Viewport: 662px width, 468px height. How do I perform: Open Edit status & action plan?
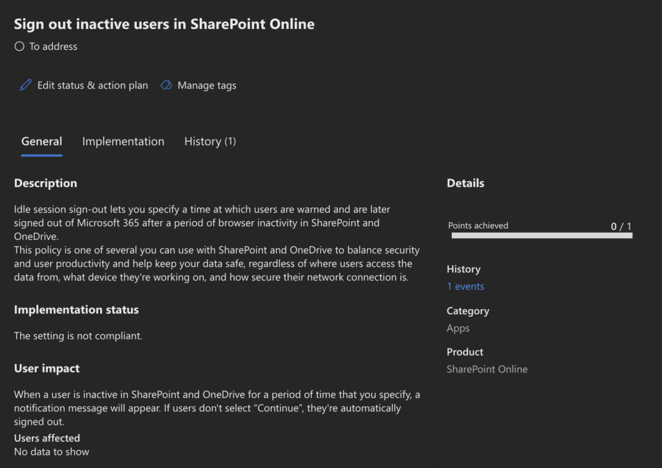92,85
